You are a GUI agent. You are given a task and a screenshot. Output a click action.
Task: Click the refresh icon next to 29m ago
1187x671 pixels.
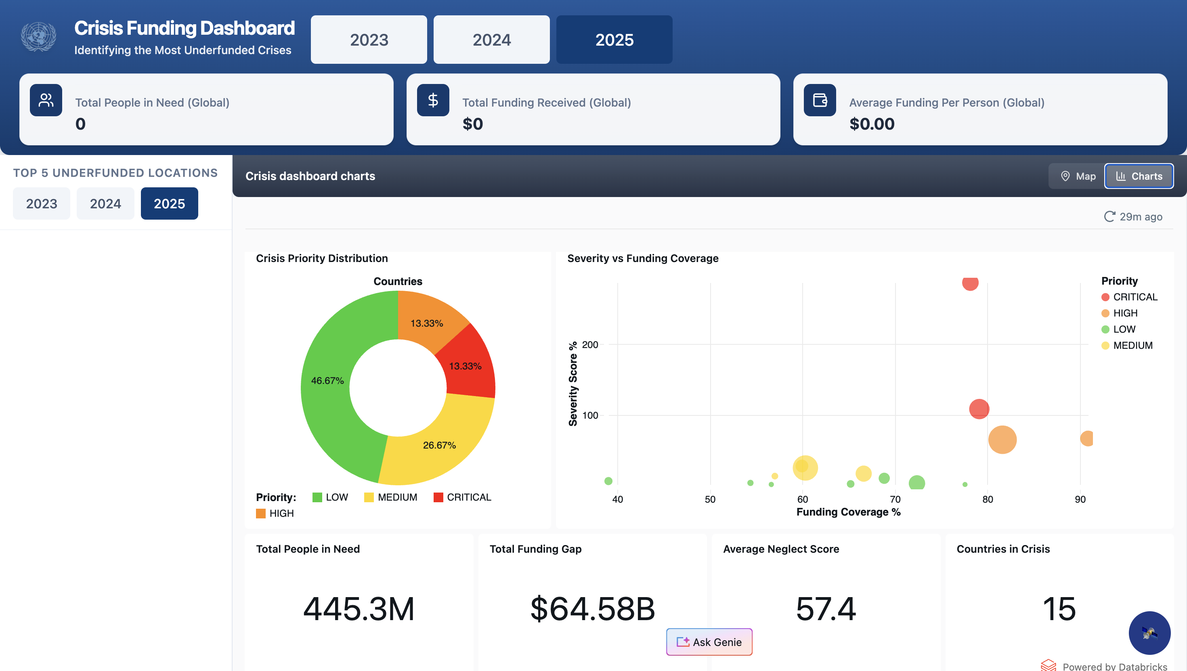click(x=1109, y=216)
